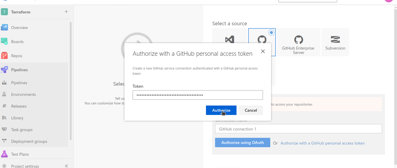Select GitHub Enterprise Server source
Screen dimensions: 397x168
298,42
